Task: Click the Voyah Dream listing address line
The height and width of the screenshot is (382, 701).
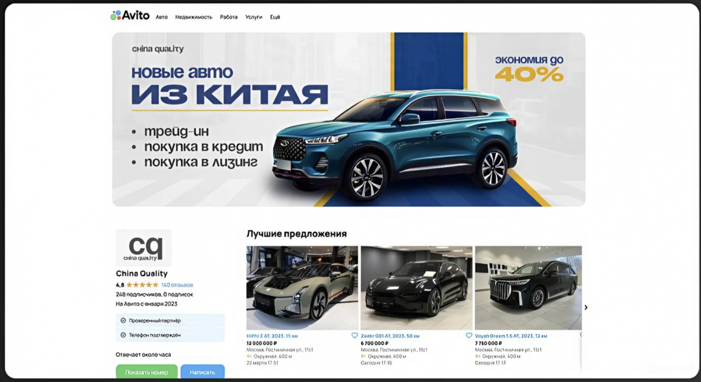Action: [508, 350]
